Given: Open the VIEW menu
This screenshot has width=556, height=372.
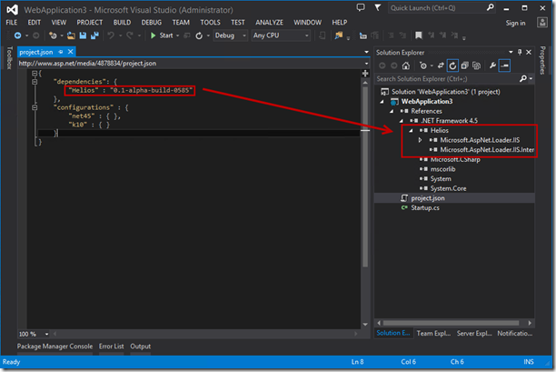Looking at the screenshot, I should [x=59, y=23].
